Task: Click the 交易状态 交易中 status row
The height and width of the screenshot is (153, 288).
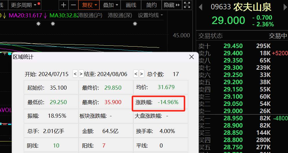Action: pos(242,36)
